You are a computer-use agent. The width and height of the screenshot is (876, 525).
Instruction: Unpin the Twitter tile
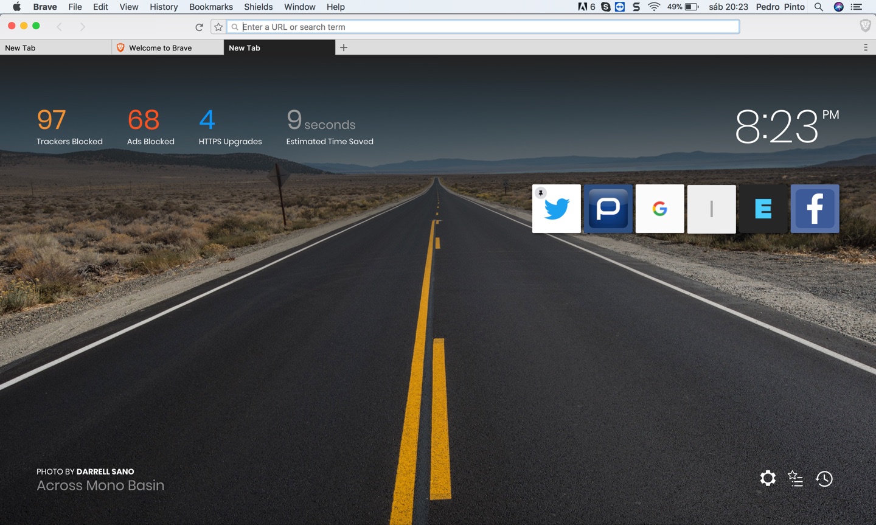(x=540, y=192)
